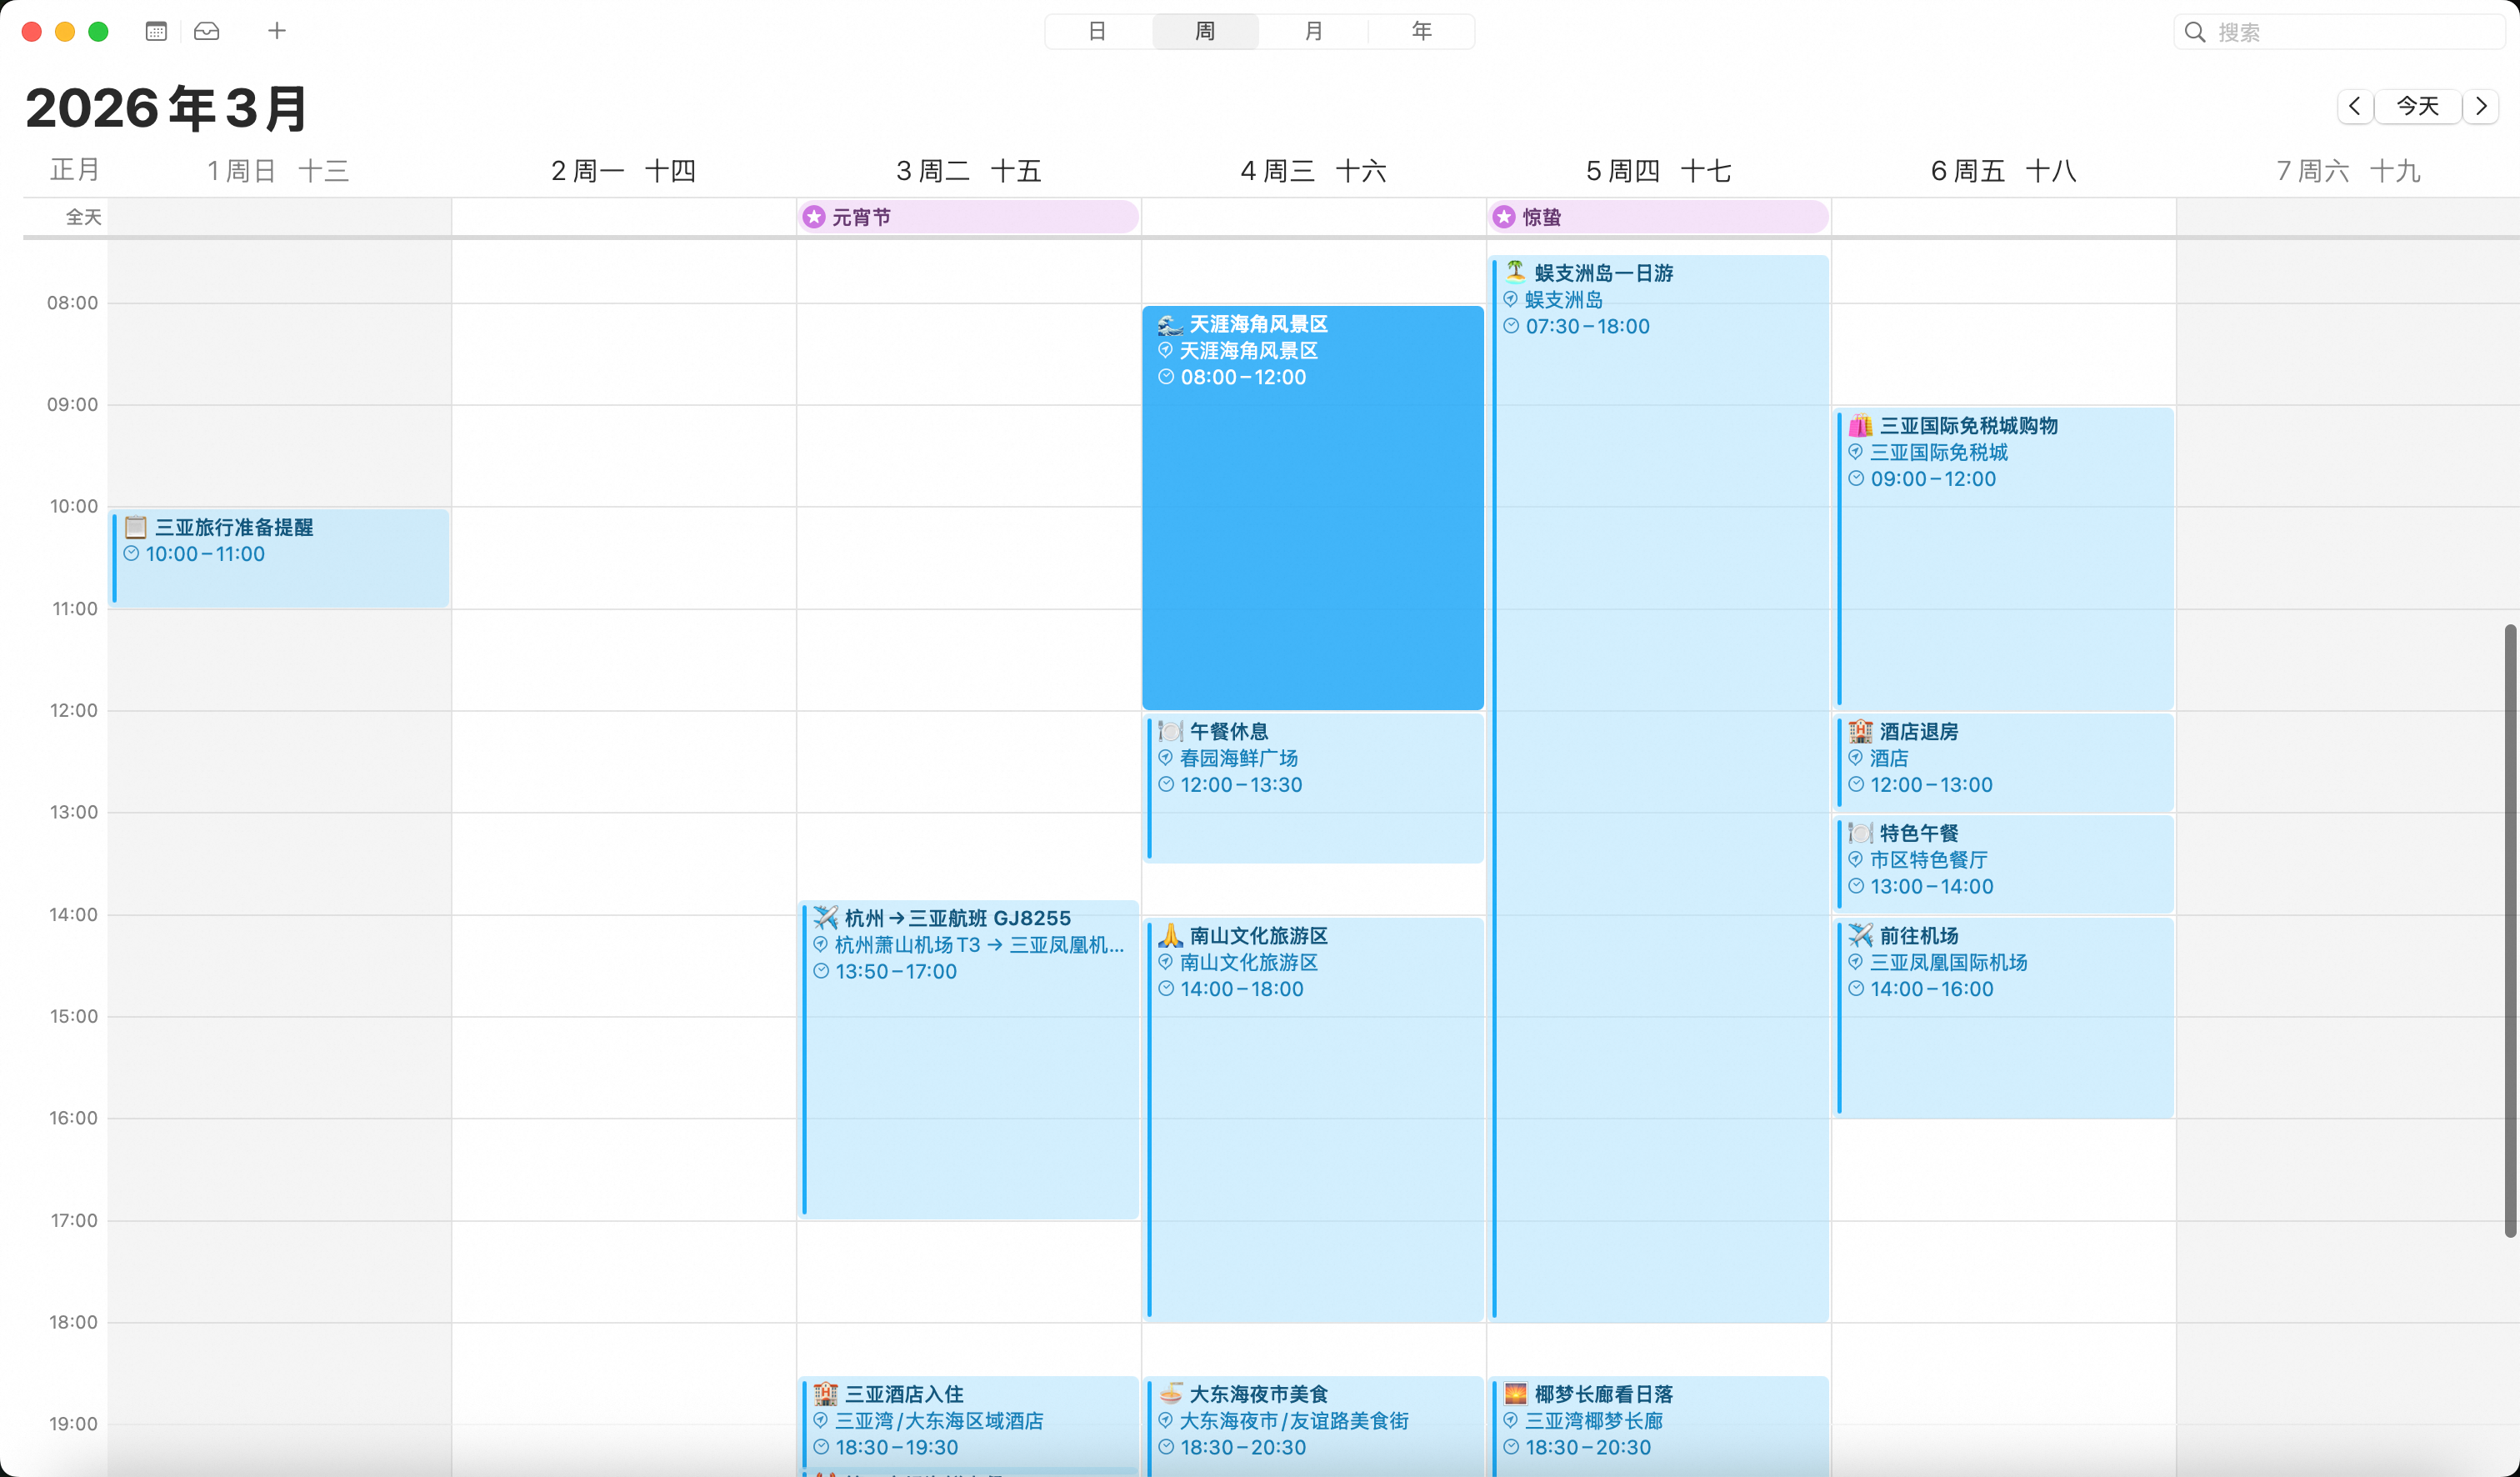Click the shopping bag icon on 三亚国际免税城购物

pyautogui.click(x=1860, y=426)
